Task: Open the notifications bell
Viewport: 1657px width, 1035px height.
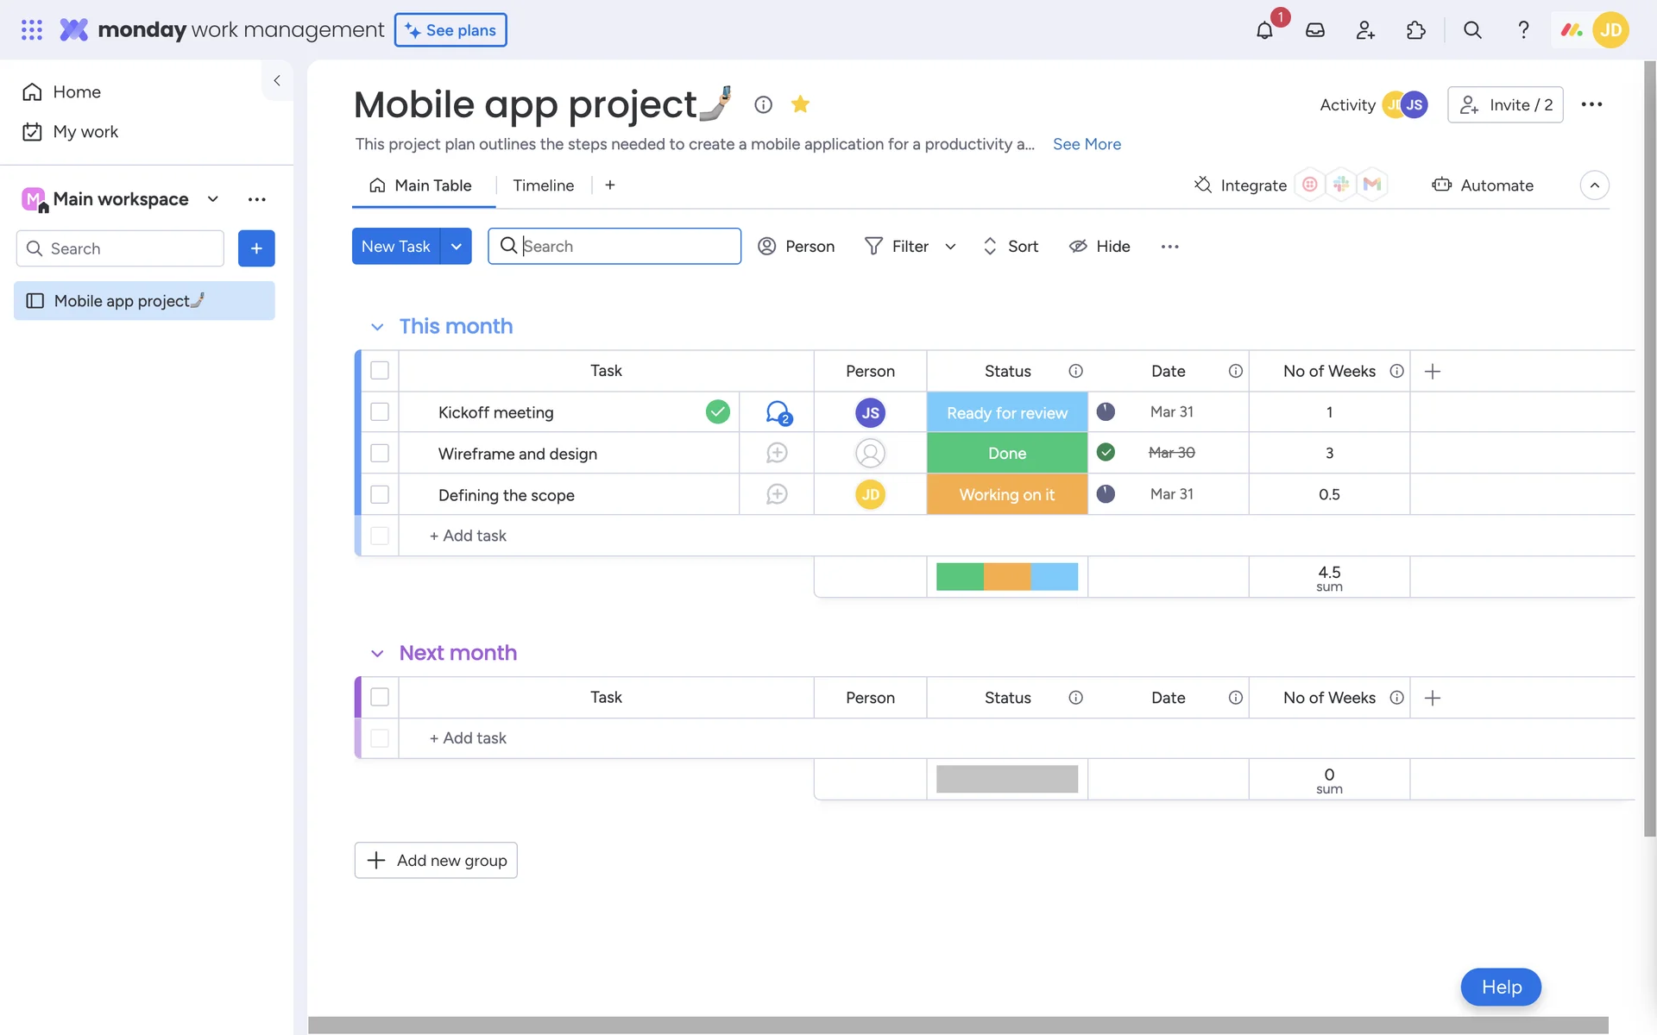Action: click(1264, 30)
